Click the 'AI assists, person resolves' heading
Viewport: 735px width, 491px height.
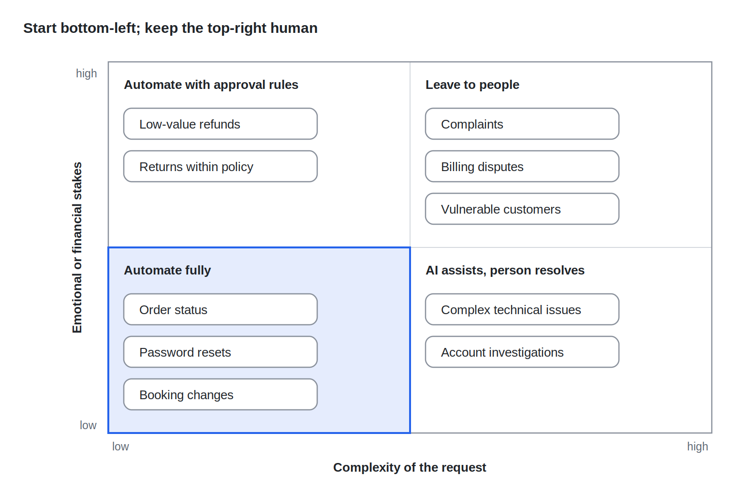[x=505, y=270]
